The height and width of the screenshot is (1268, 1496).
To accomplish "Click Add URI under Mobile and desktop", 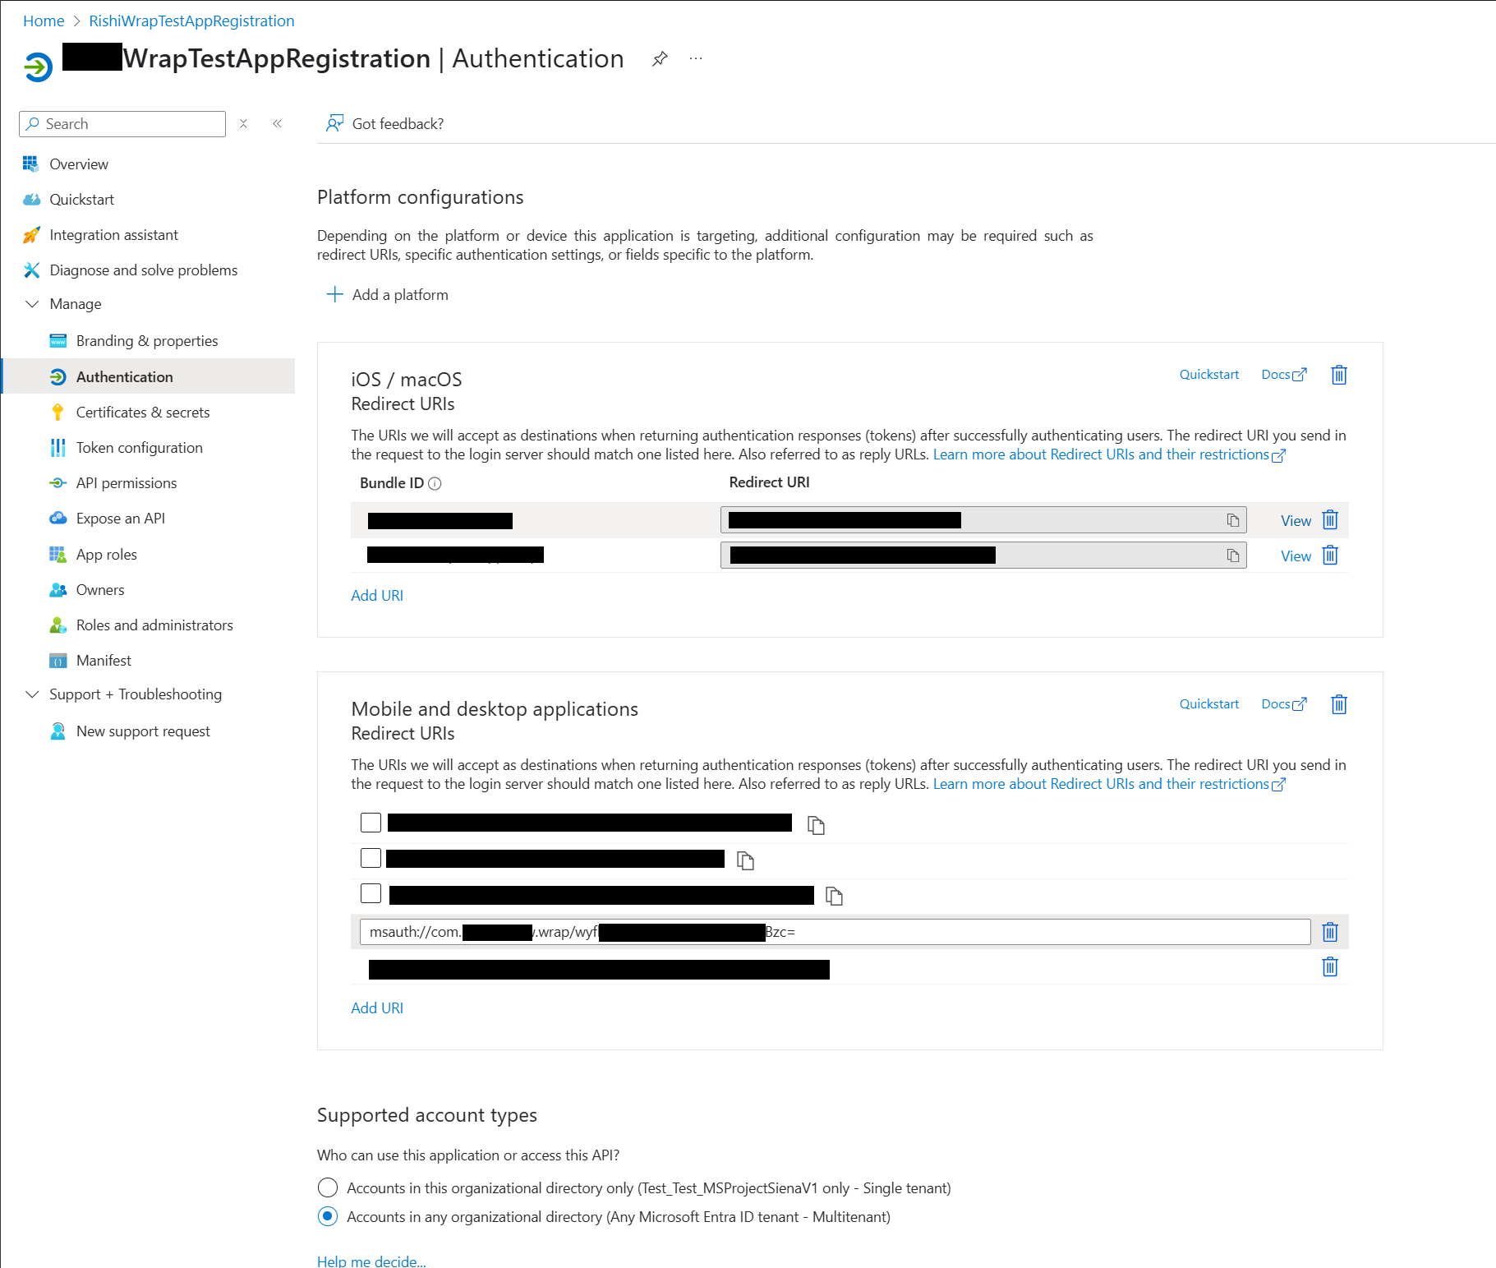I will click(x=377, y=1007).
